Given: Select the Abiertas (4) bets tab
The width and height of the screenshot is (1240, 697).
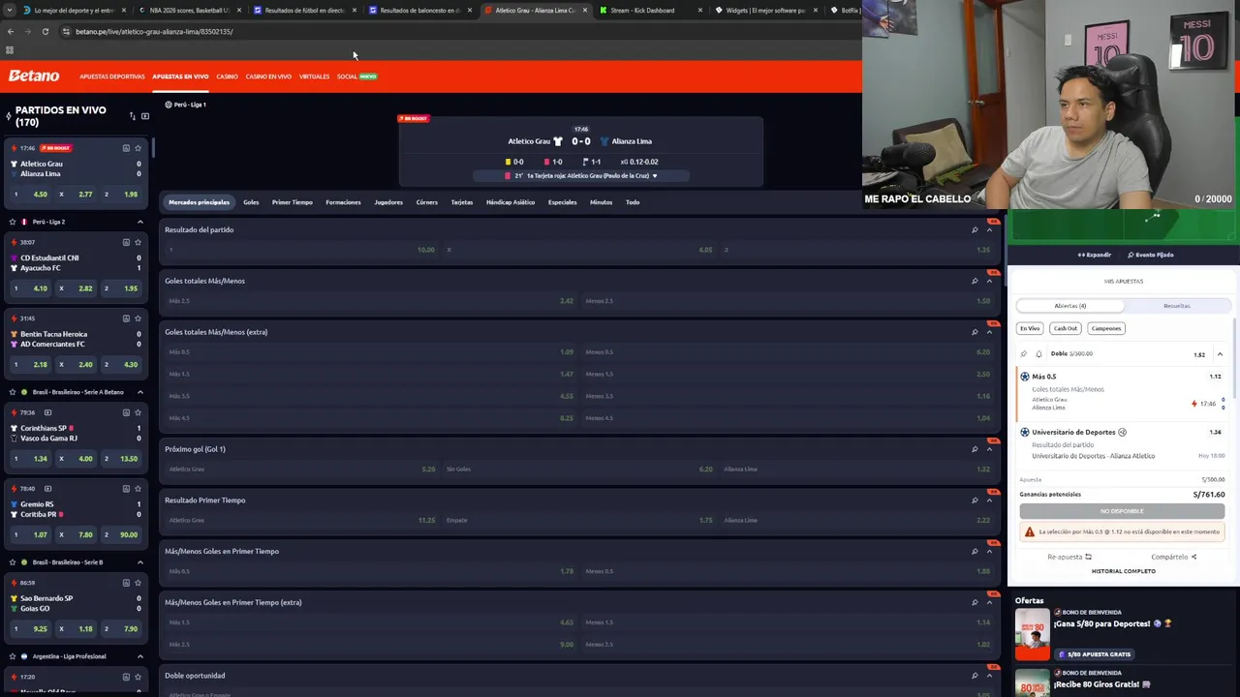Looking at the screenshot, I should (x=1070, y=306).
